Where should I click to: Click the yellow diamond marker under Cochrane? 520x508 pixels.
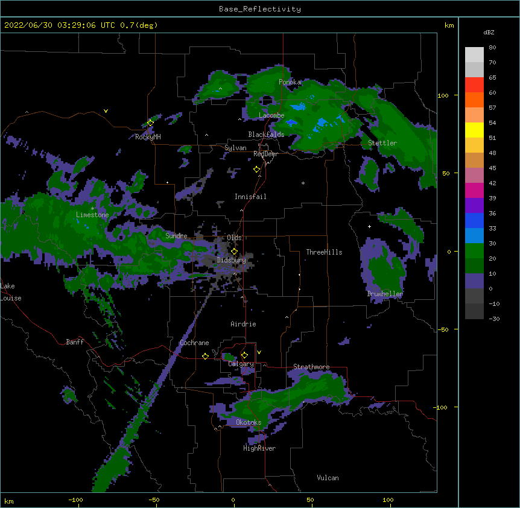click(205, 356)
